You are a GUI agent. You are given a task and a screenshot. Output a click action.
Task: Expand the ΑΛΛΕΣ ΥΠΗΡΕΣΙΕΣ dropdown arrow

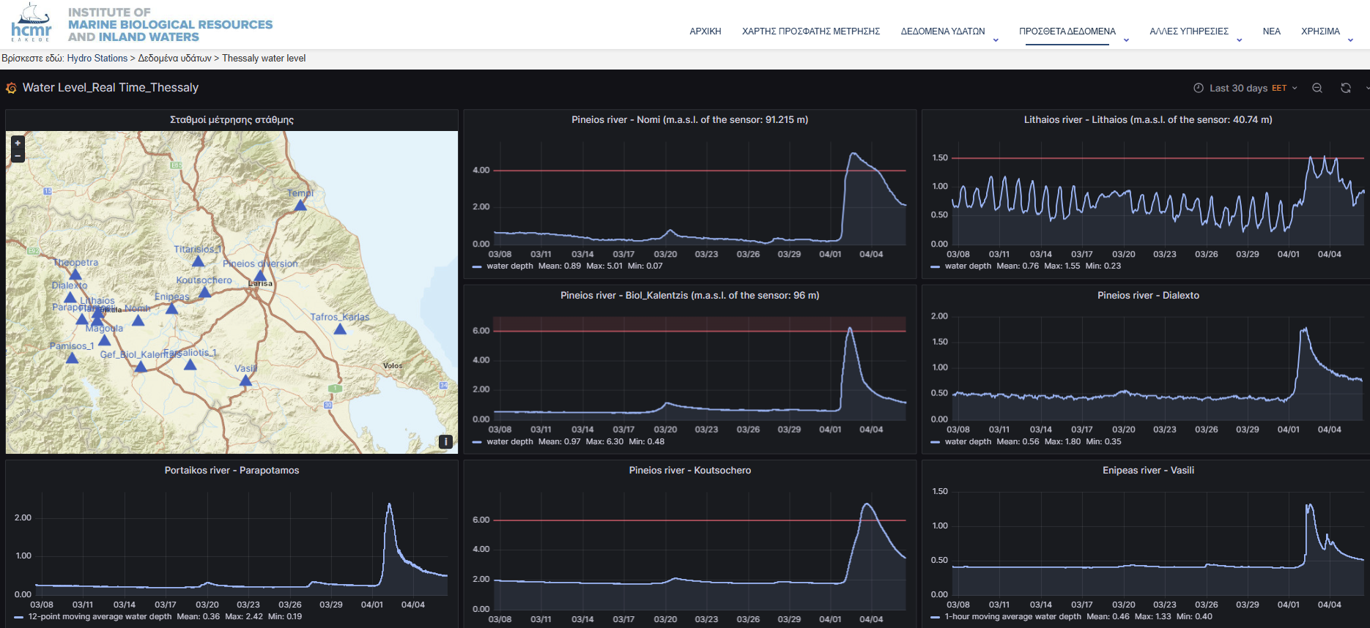pyautogui.click(x=1240, y=40)
